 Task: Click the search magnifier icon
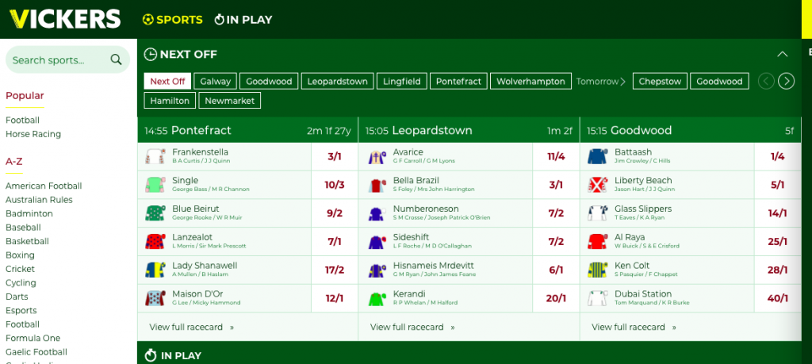(116, 59)
